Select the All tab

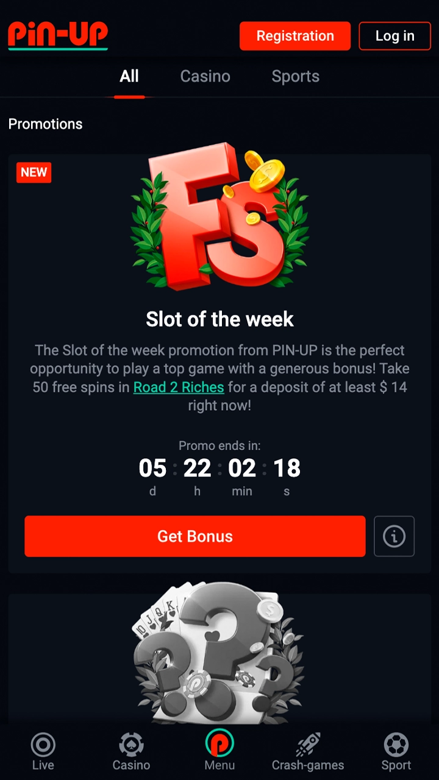(129, 76)
